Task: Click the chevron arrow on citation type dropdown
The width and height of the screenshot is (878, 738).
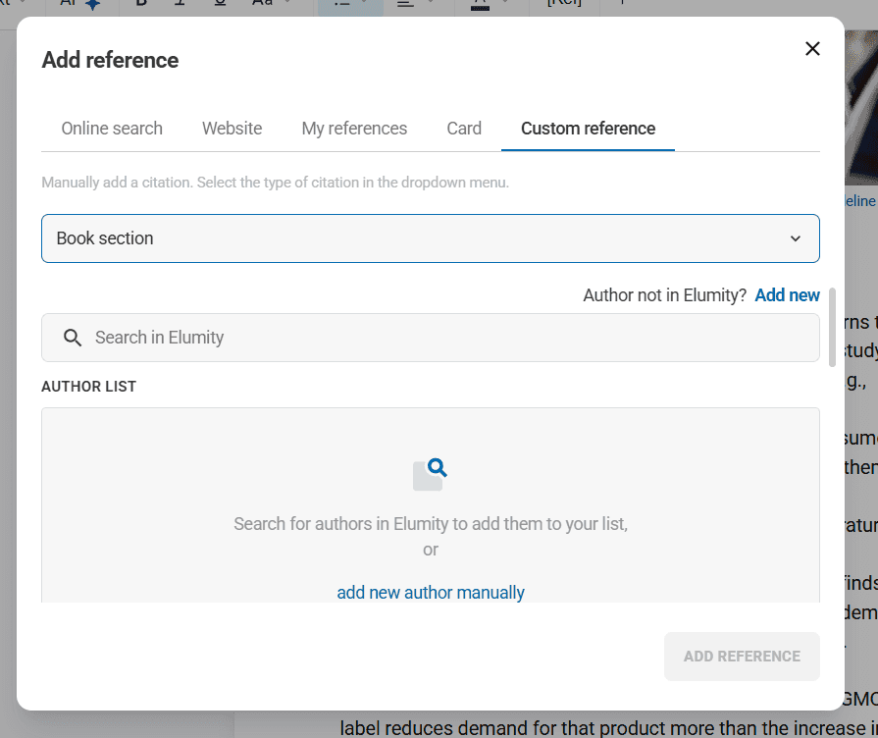Action: (796, 238)
